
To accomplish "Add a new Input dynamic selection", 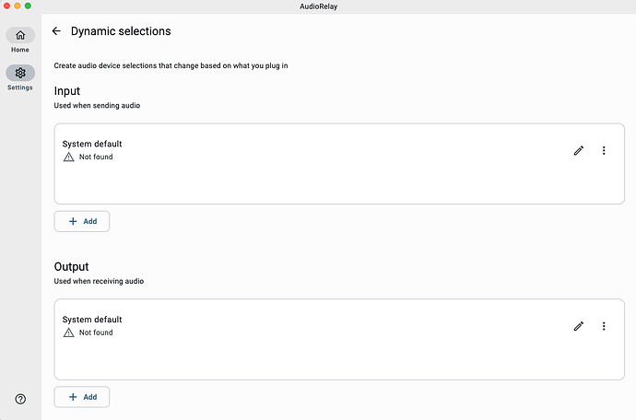I will pos(82,221).
